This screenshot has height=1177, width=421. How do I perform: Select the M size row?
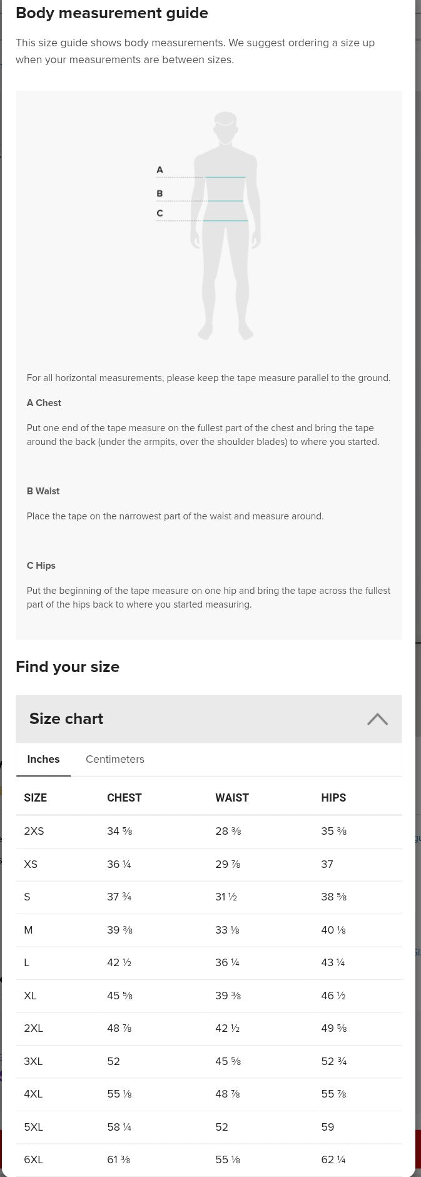click(209, 930)
